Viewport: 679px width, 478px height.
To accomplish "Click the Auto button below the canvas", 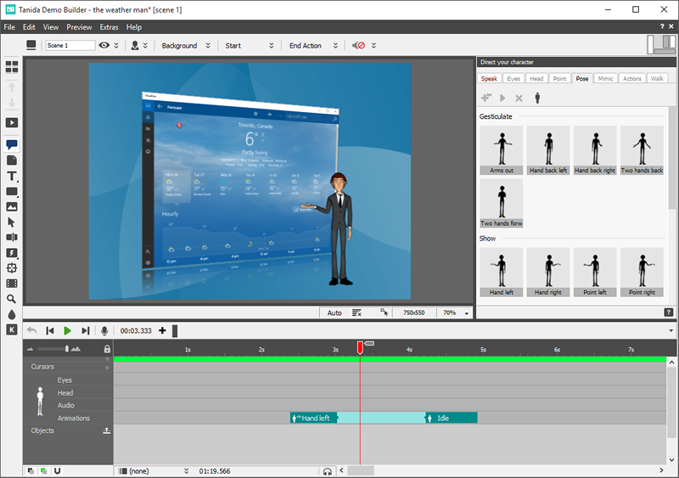I will 334,312.
